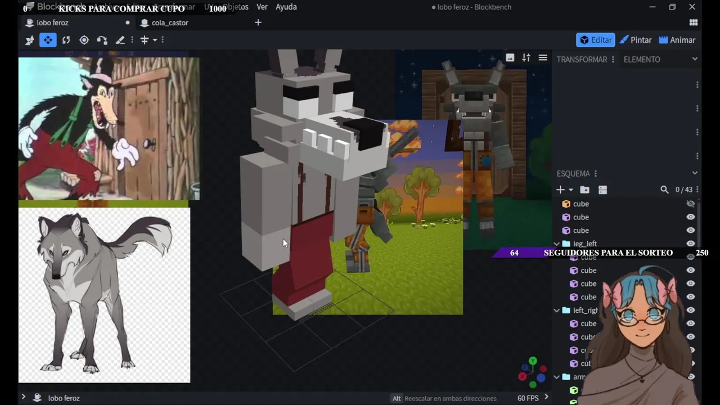Open the viewport hamburger menu
The height and width of the screenshot is (405, 720).
point(543,57)
